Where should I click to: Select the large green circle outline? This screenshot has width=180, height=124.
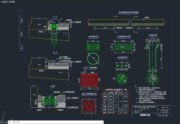(93, 59)
